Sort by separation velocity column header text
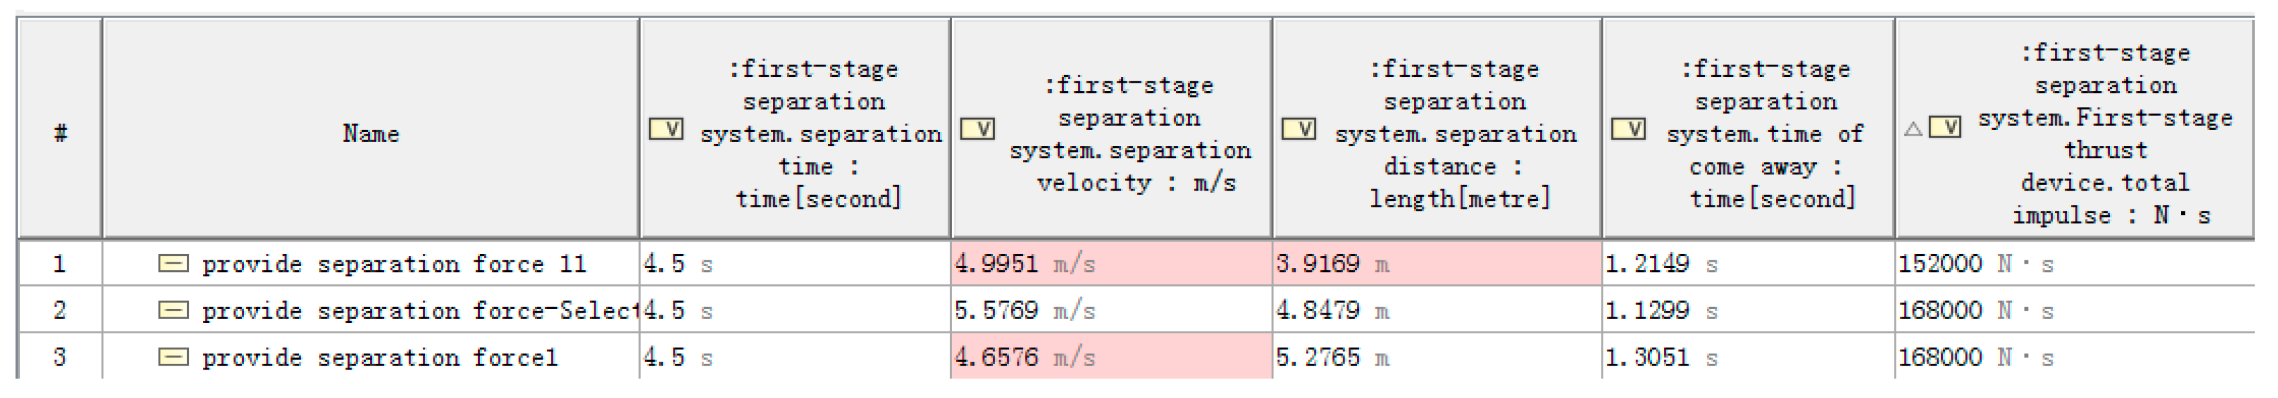This screenshot has height=398, width=2278. [1130, 134]
